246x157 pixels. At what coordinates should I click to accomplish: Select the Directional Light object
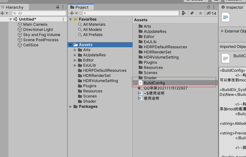[x=38, y=30]
